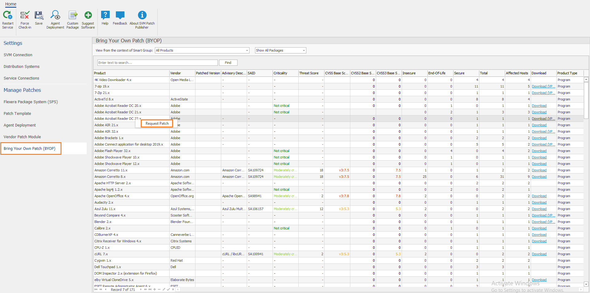Open Agent Deployment in sidebar
Screen dimensions: 590x293
pyautogui.click(x=20, y=125)
